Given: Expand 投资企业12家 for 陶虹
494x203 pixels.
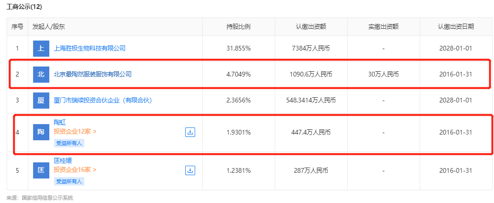Looking at the screenshot, I should tap(75, 132).
